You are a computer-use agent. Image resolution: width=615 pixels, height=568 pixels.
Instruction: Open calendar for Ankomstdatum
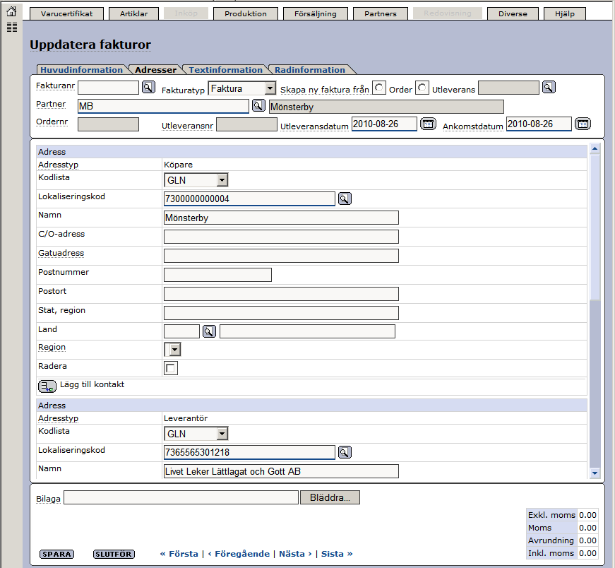[583, 124]
